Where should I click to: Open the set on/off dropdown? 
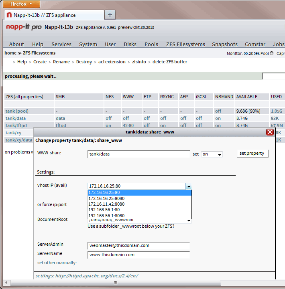212,154
